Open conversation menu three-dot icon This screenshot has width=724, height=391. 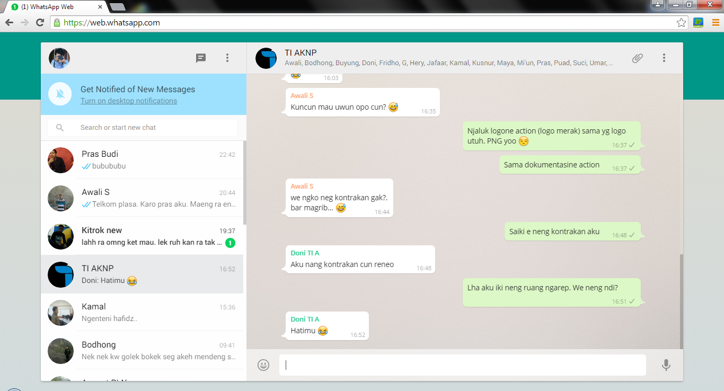coord(664,58)
